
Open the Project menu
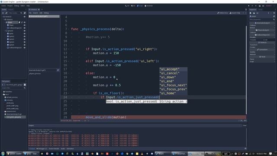point(10,6)
